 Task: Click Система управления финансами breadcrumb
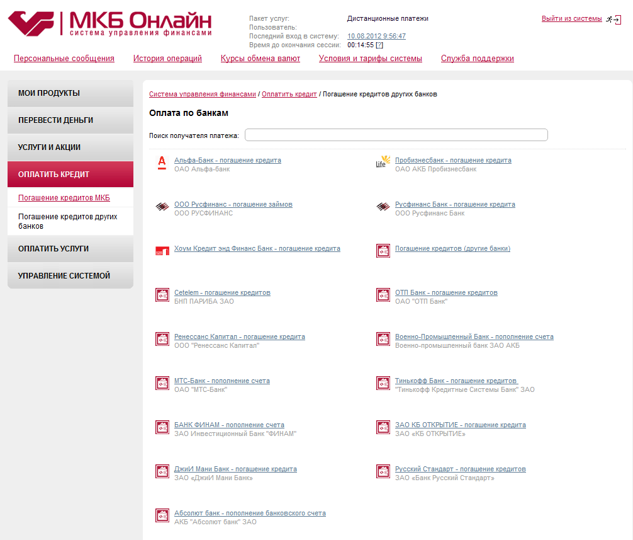tap(202, 94)
